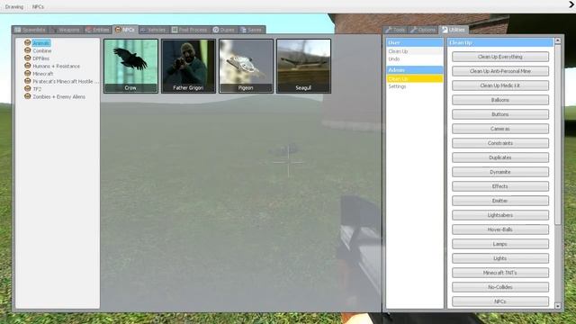Open the Post Process tab icon
Viewport: 576px width, 324px height.
[175, 30]
